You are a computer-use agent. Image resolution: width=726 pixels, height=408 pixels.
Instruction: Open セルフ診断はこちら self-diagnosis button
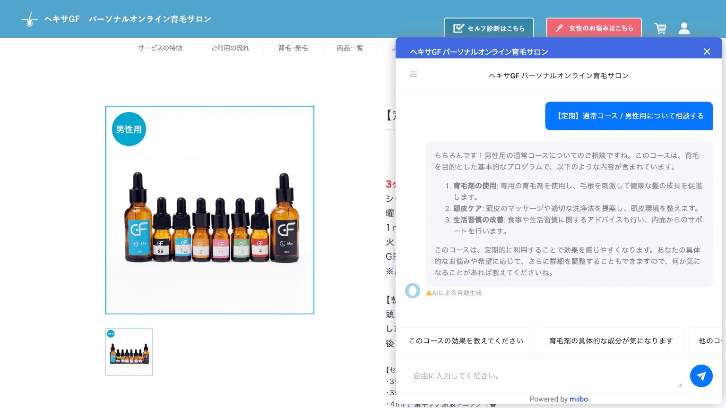(x=489, y=28)
